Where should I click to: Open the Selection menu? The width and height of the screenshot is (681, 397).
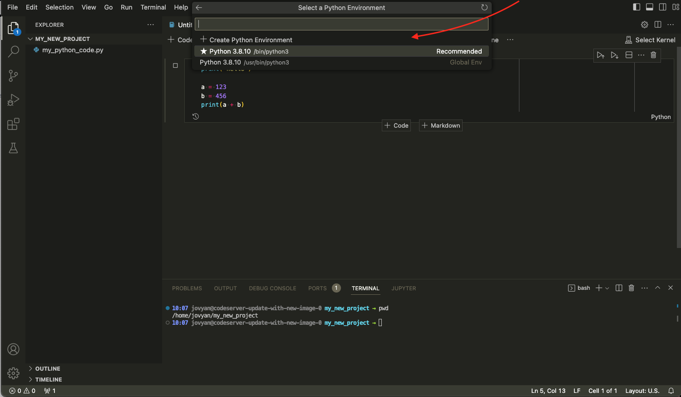(x=59, y=7)
